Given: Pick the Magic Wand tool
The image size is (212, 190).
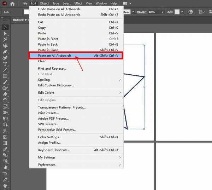Looking at the screenshot, I should 5,39.
